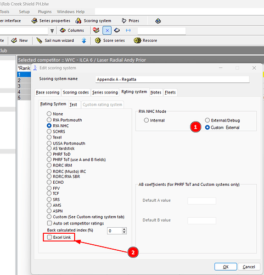Open the Prizes toolbar item

click(x=131, y=21)
